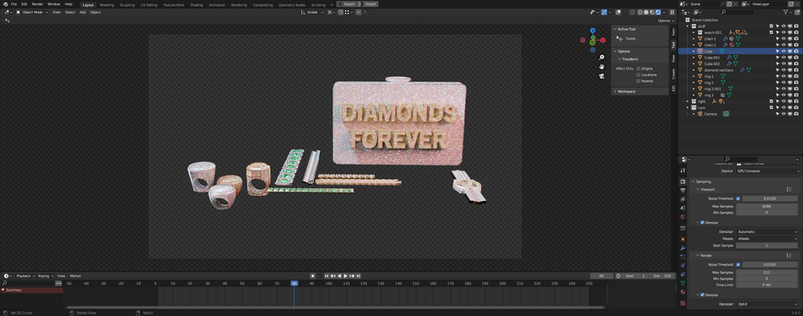Click the play animation button in timeline
Image resolution: width=803 pixels, height=316 pixels.
click(344, 276)
